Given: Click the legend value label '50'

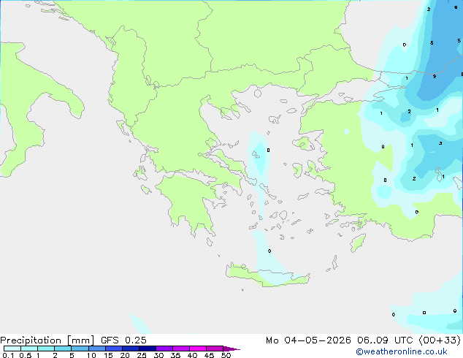Looking at the screenshot, I should (x=226, y=355).
